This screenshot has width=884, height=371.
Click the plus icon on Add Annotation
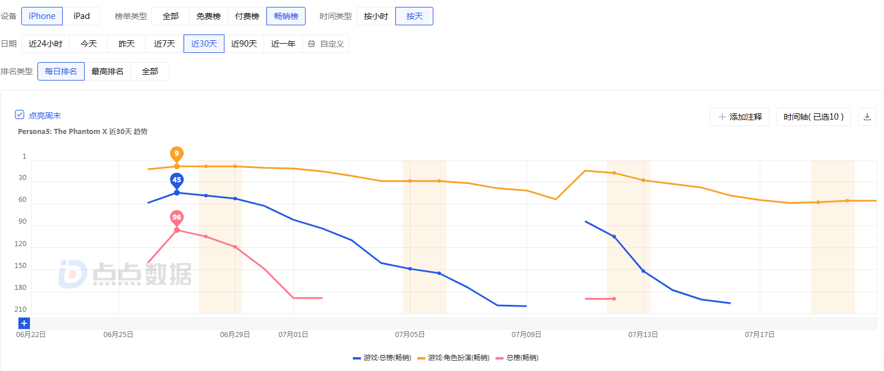[x=722, y=117]
